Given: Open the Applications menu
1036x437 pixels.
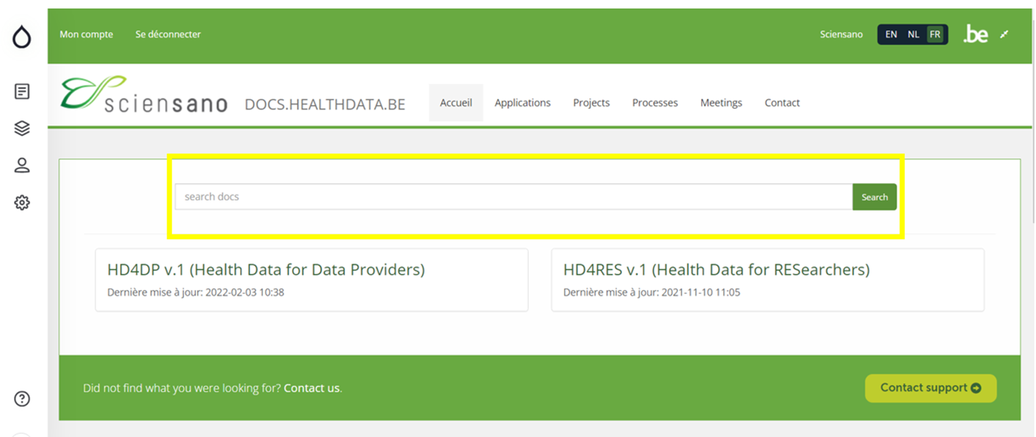Looking at the screenshot, I should coord(522,103).
